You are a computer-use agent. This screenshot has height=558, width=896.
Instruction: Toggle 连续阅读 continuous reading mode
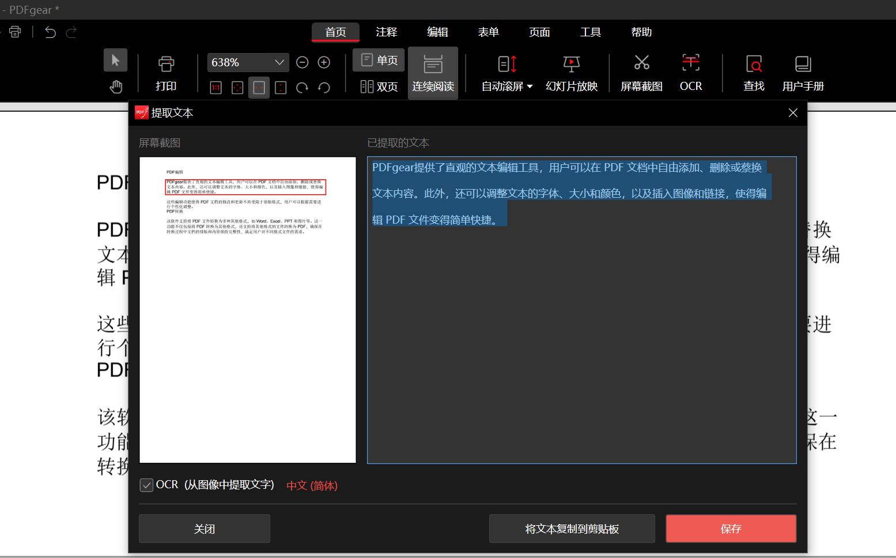click(x=433, y=73)
